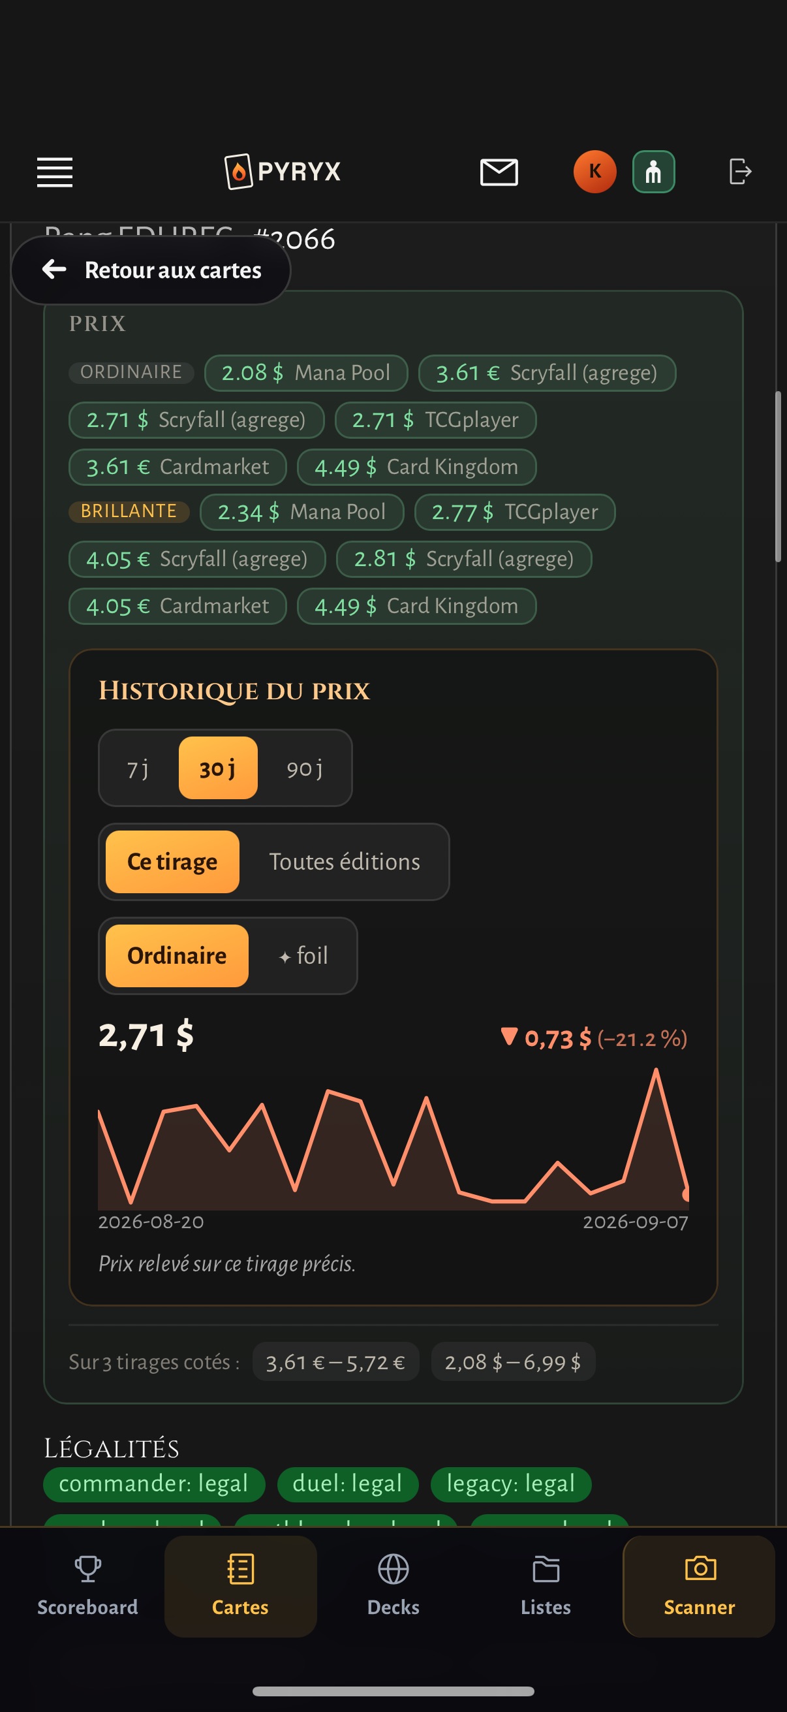The height and width of the screenshot is (1712, 787).
Task: Click the 2026-08-20 start date label
Action: coord(151,1222)
